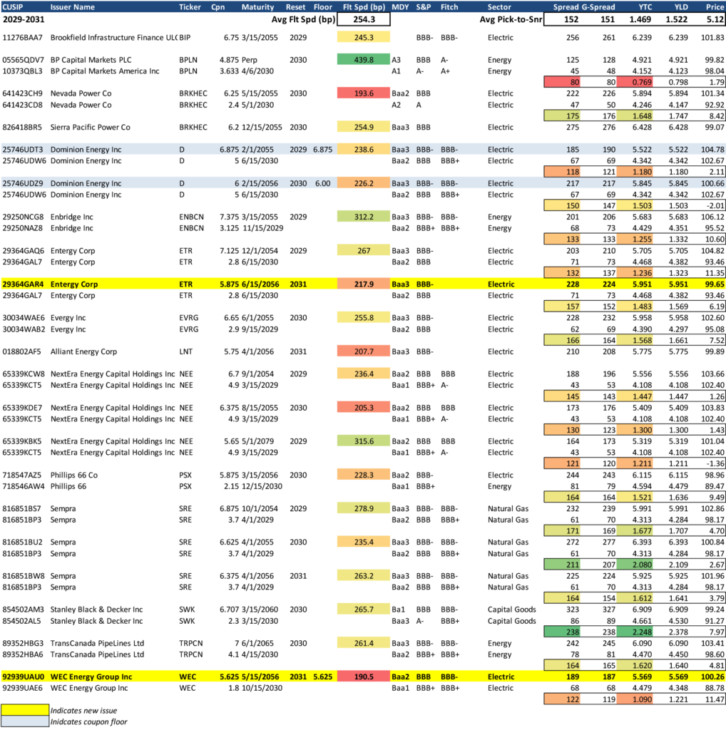
Task: Click the CUSIP column header
Action: (x=13, y=6)
